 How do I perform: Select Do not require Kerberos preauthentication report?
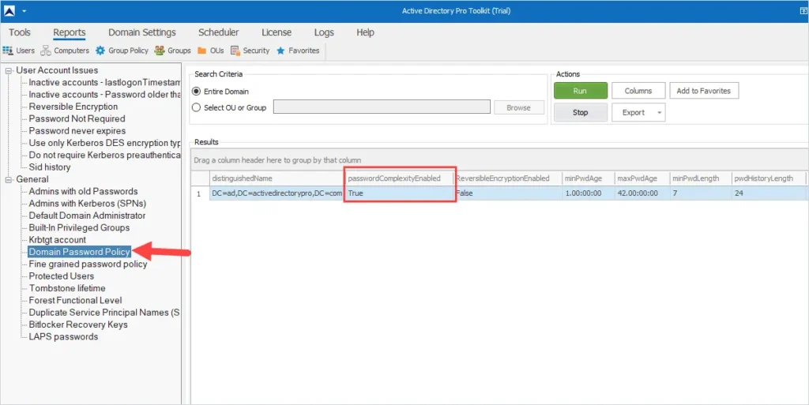tap(104, 155)
